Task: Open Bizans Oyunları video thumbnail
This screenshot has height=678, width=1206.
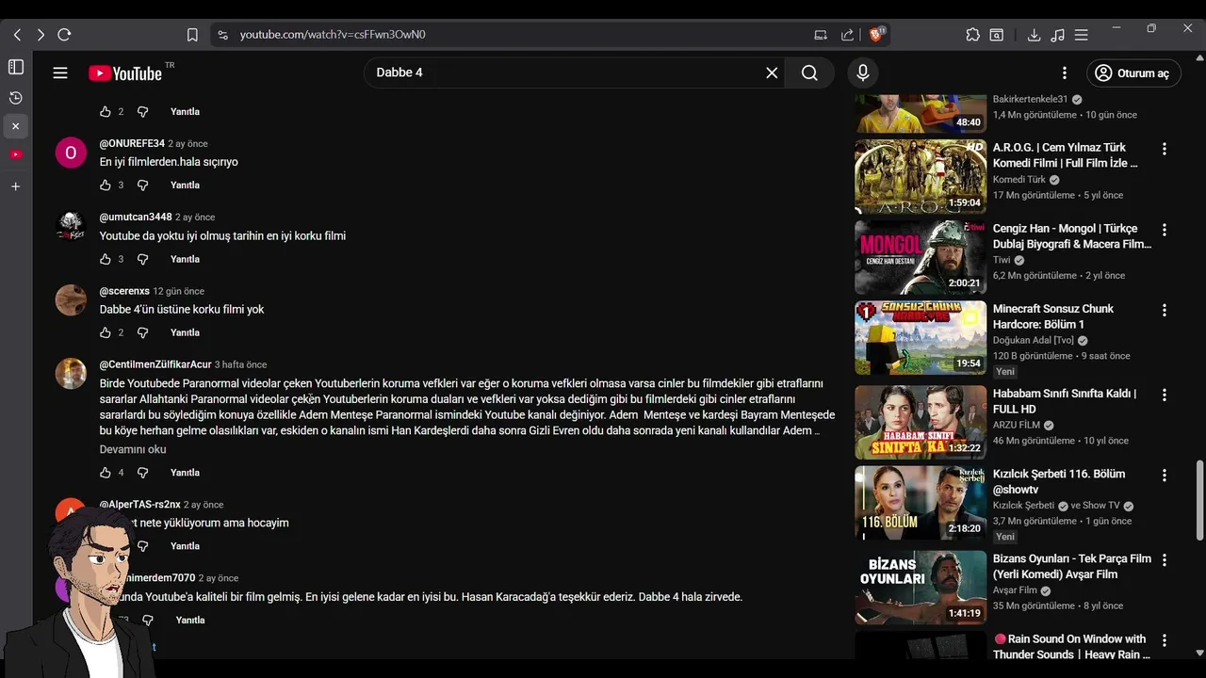Action: [x=921, y=588]
